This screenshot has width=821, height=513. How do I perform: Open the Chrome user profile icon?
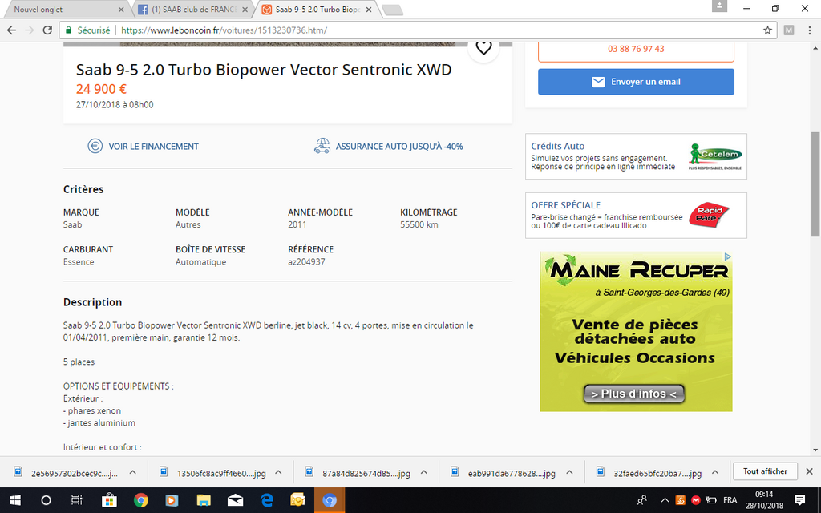coord(719,6)
